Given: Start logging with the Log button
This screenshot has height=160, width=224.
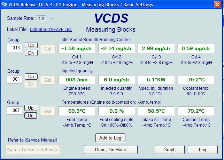Looking at the screenshot, I should tap(203, 150).
